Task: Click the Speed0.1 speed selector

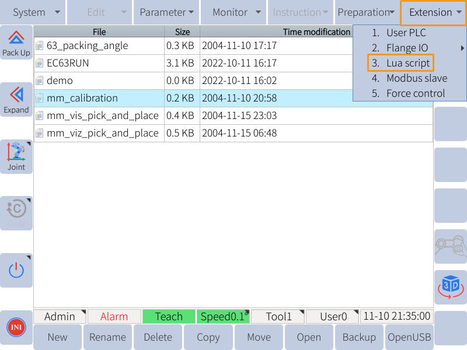Action: [x=223, y=316]
